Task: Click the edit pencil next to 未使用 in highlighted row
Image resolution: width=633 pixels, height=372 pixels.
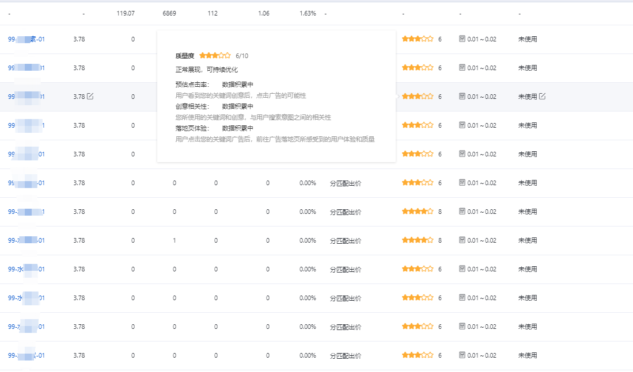Action: point(542,97)
